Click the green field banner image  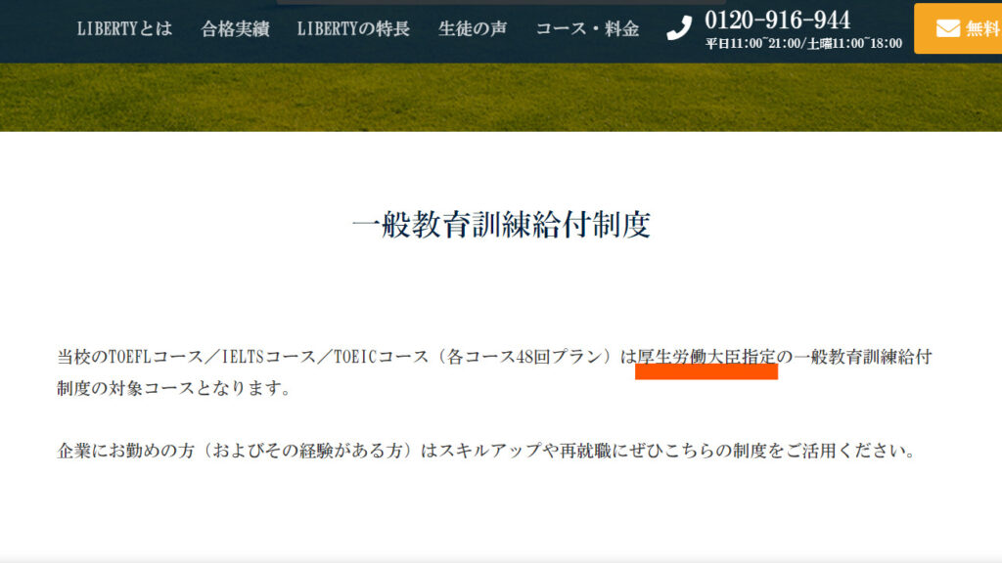pos(501,97)
